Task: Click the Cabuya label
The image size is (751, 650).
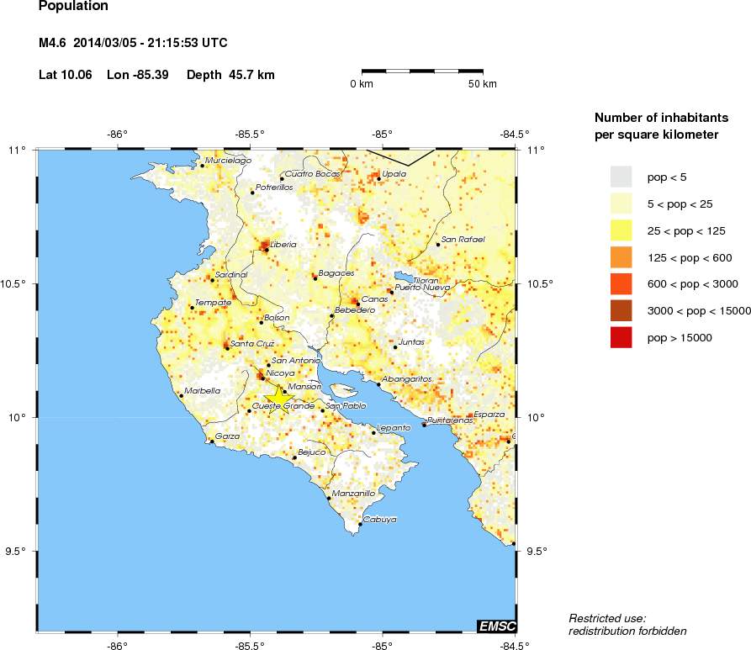Action: click(x=379, y=519)
